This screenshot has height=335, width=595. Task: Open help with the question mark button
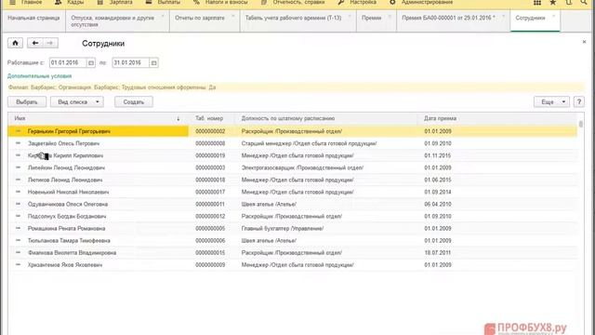point(578,101)
